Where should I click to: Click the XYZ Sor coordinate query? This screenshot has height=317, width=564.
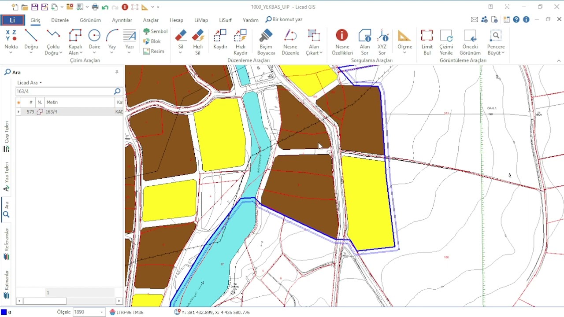coord(382,42)
